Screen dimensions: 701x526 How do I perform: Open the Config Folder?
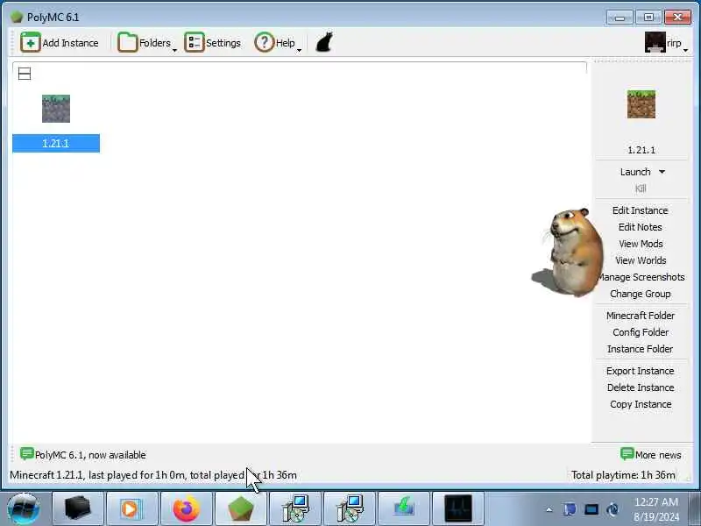[641, 332]
